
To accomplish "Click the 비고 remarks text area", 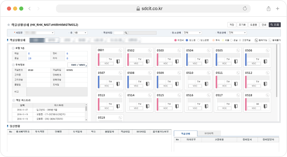I will [x=57, y=92].
